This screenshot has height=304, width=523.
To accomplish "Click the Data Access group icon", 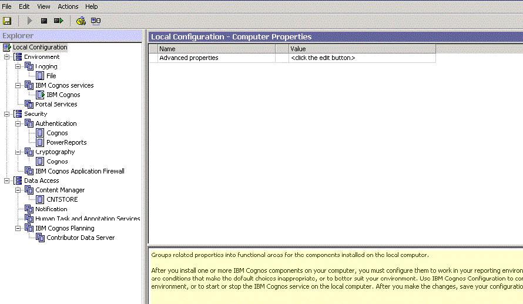I will (x=18, y=181).
